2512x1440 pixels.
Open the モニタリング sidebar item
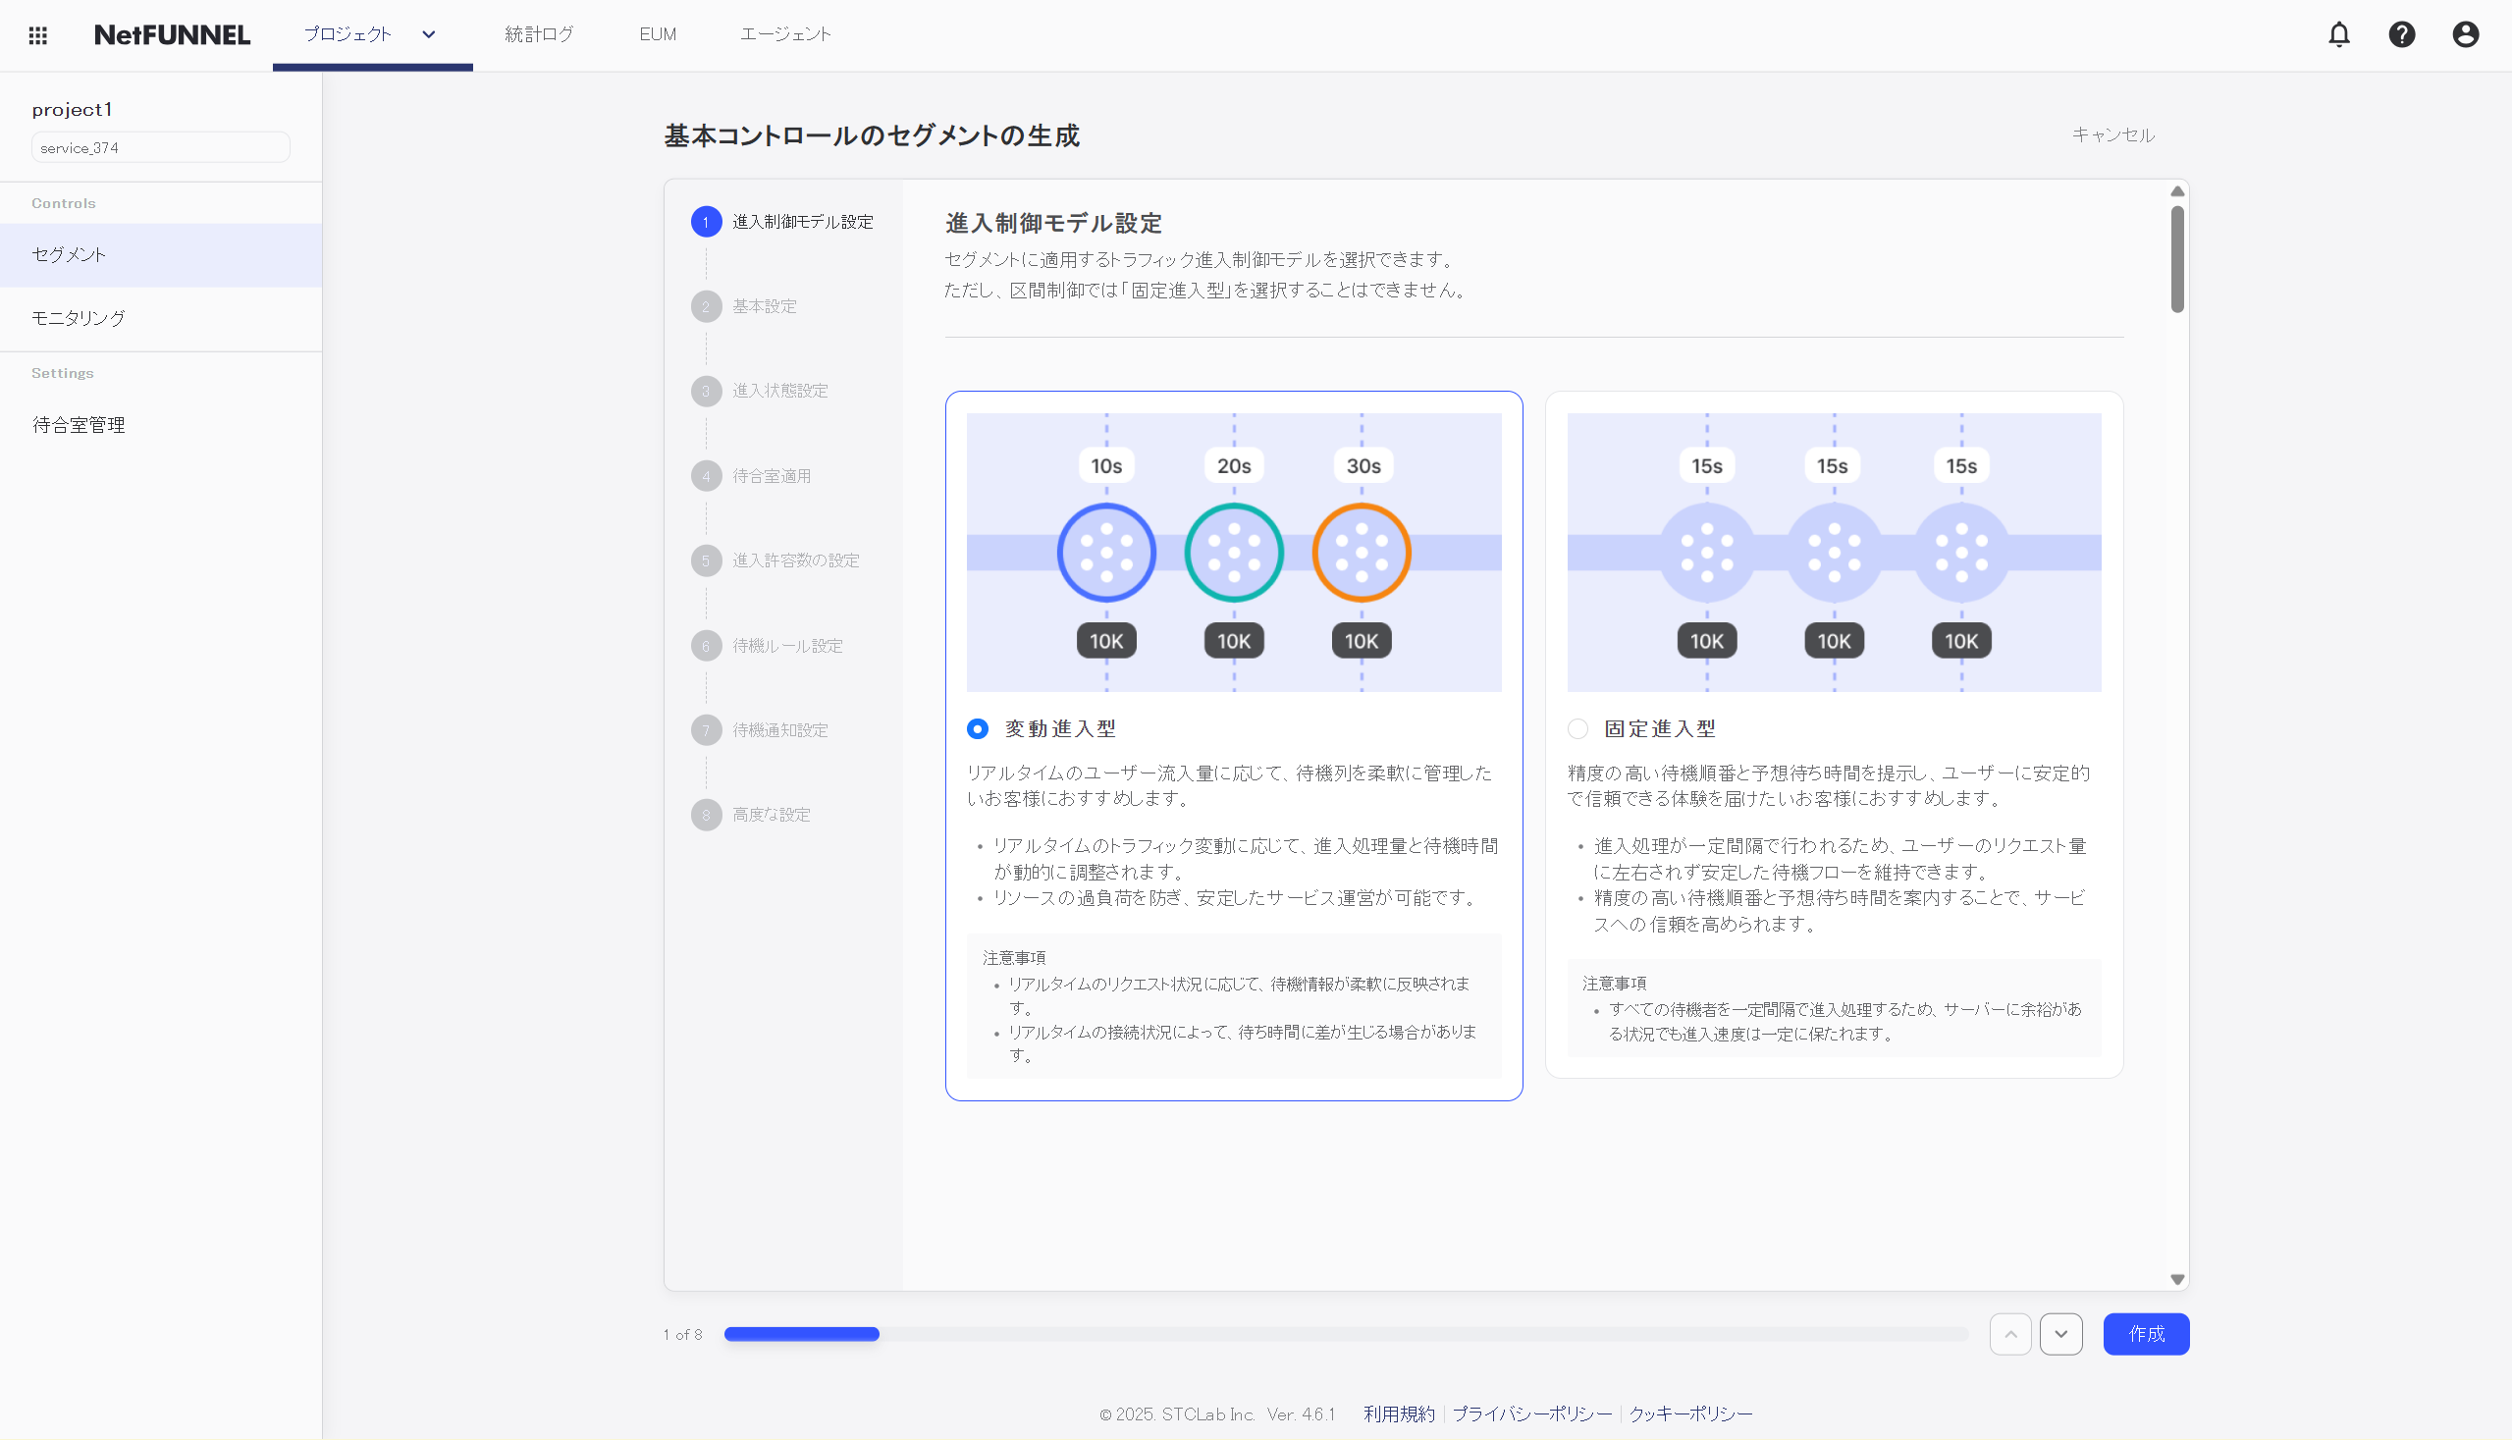point(80,318)
